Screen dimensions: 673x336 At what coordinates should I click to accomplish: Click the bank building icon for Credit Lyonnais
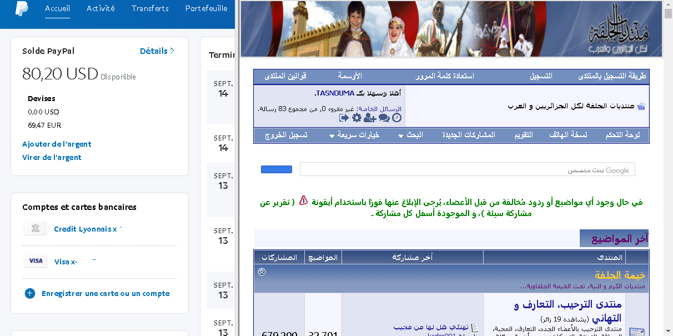pyautogui.click(x=36, y=229)
